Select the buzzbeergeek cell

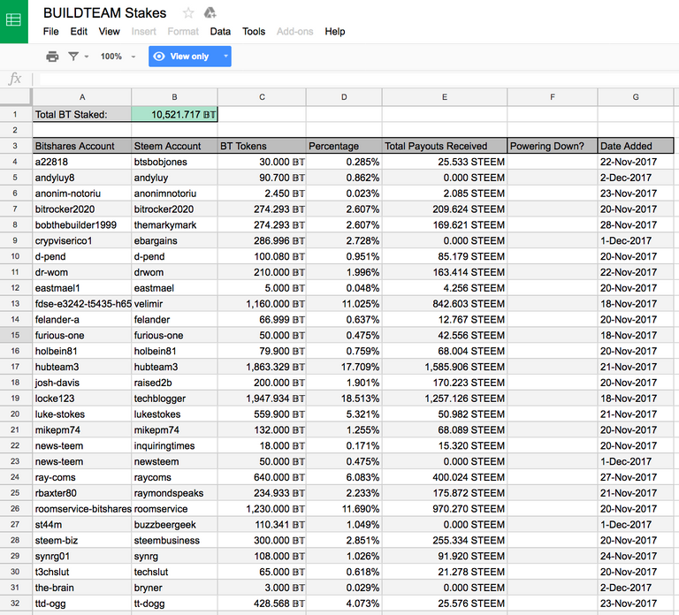[174, 525]
